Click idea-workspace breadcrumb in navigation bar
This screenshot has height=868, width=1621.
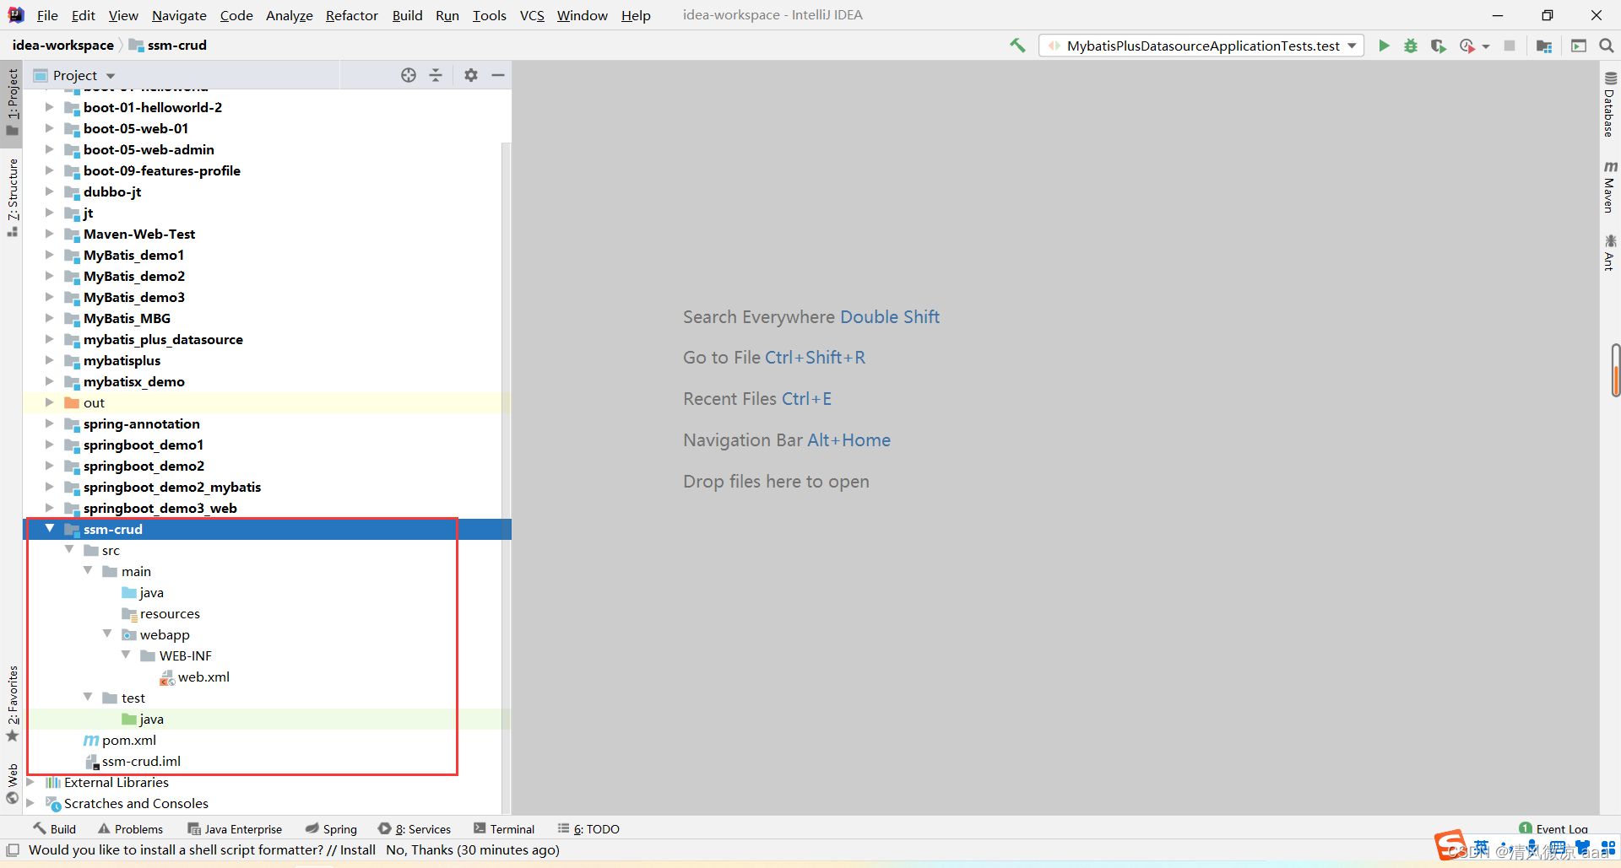[x=62, y=46]
